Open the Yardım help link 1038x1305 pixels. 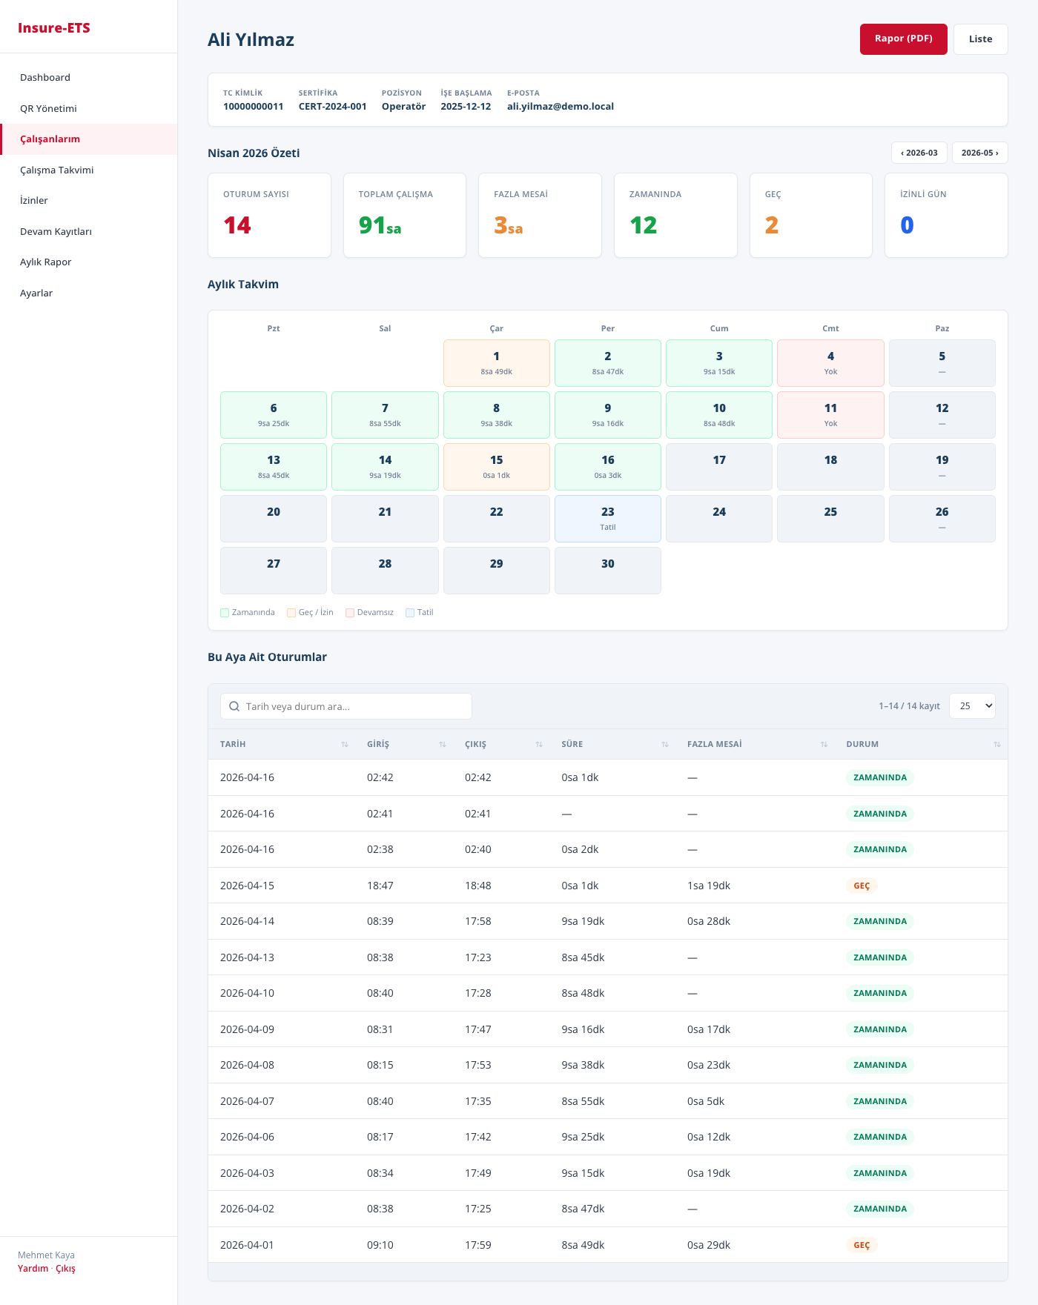coord(33,1268)
